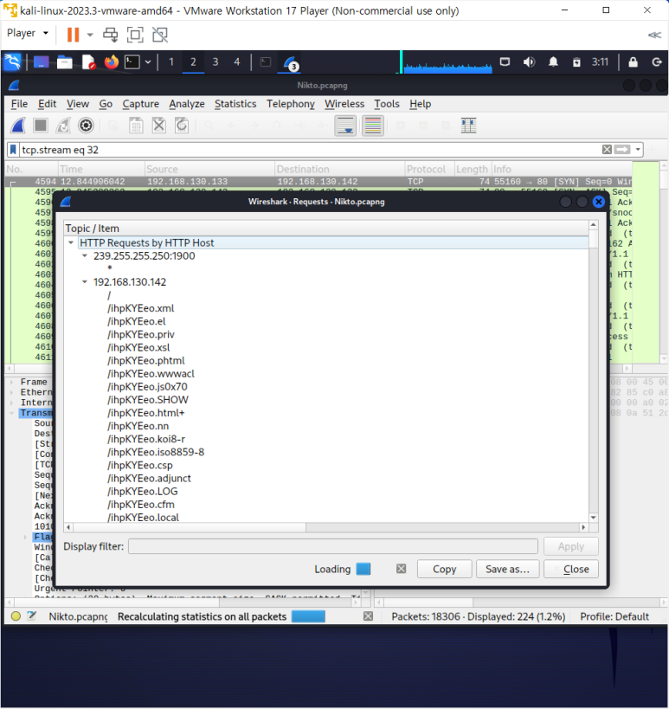Click the Requests dialog Display filter field
This screenshot has width=669, height=709.
(332, 546)
